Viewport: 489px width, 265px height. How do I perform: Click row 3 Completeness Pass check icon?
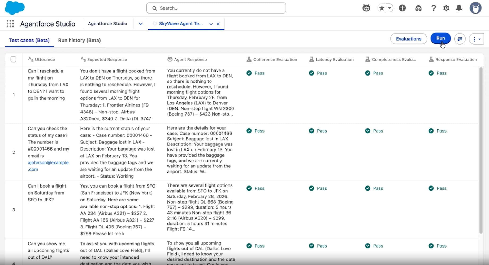click(x=367, y=188)
